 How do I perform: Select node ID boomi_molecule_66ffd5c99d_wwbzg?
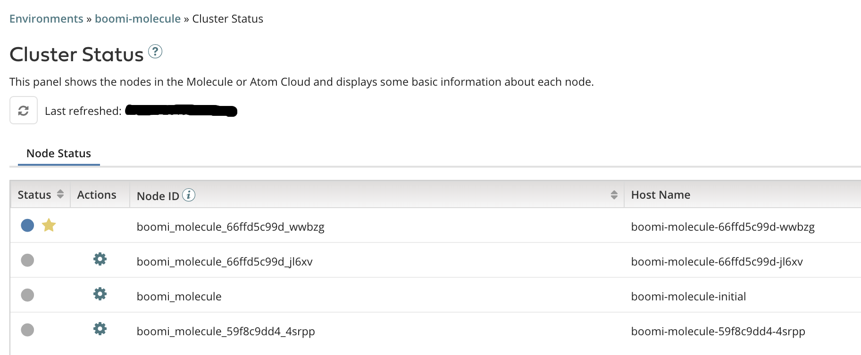click(231, 227)
